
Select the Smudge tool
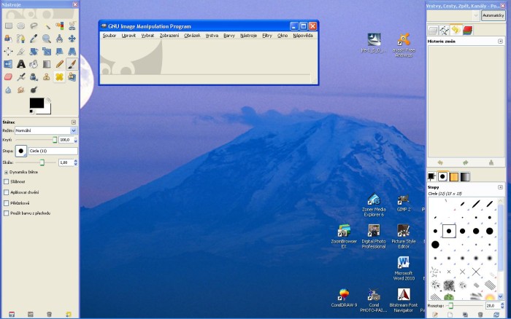(21, 90)
